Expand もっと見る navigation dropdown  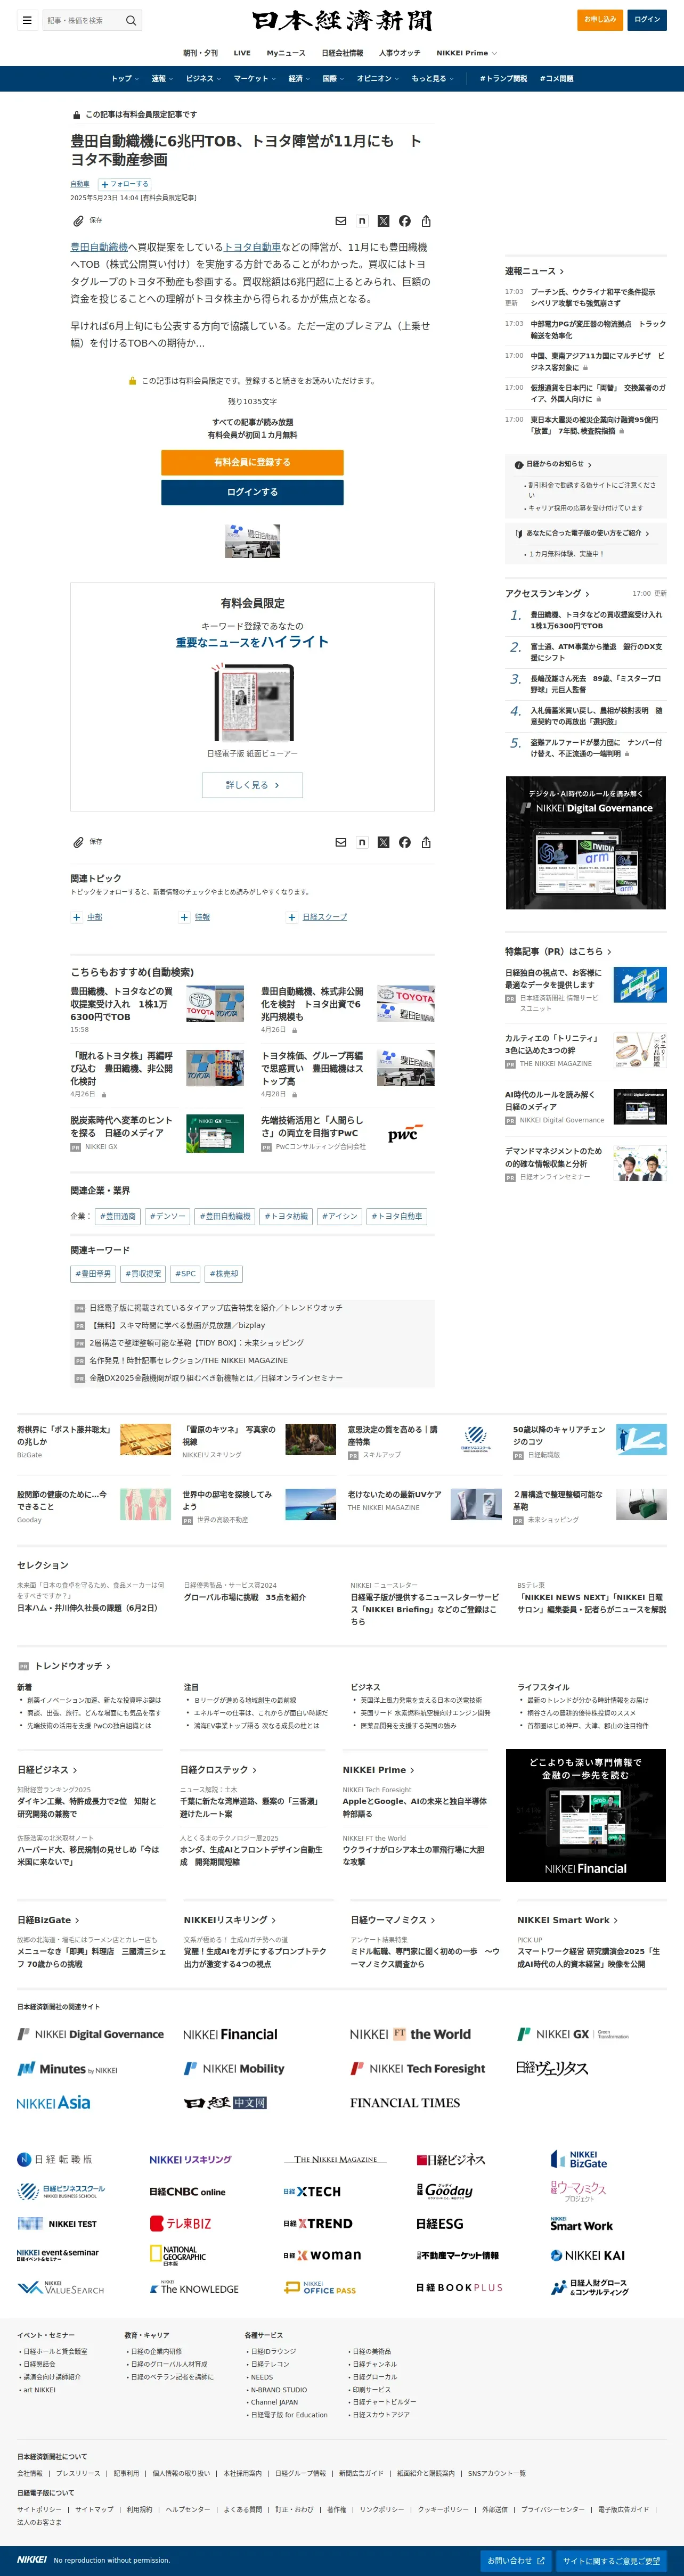point(432,78)
